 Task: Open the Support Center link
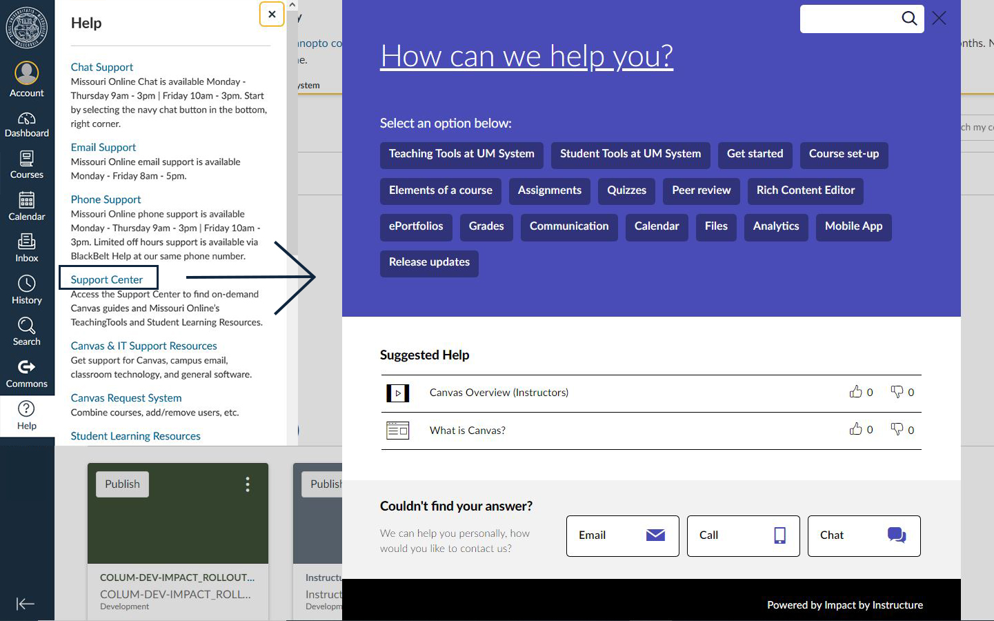tap(107, 279)
